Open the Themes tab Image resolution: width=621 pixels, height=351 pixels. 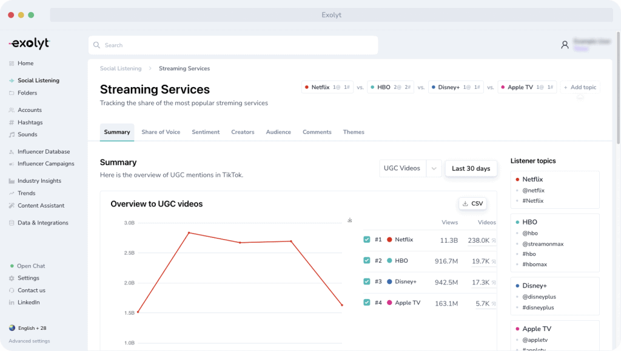tap(354, 132)
